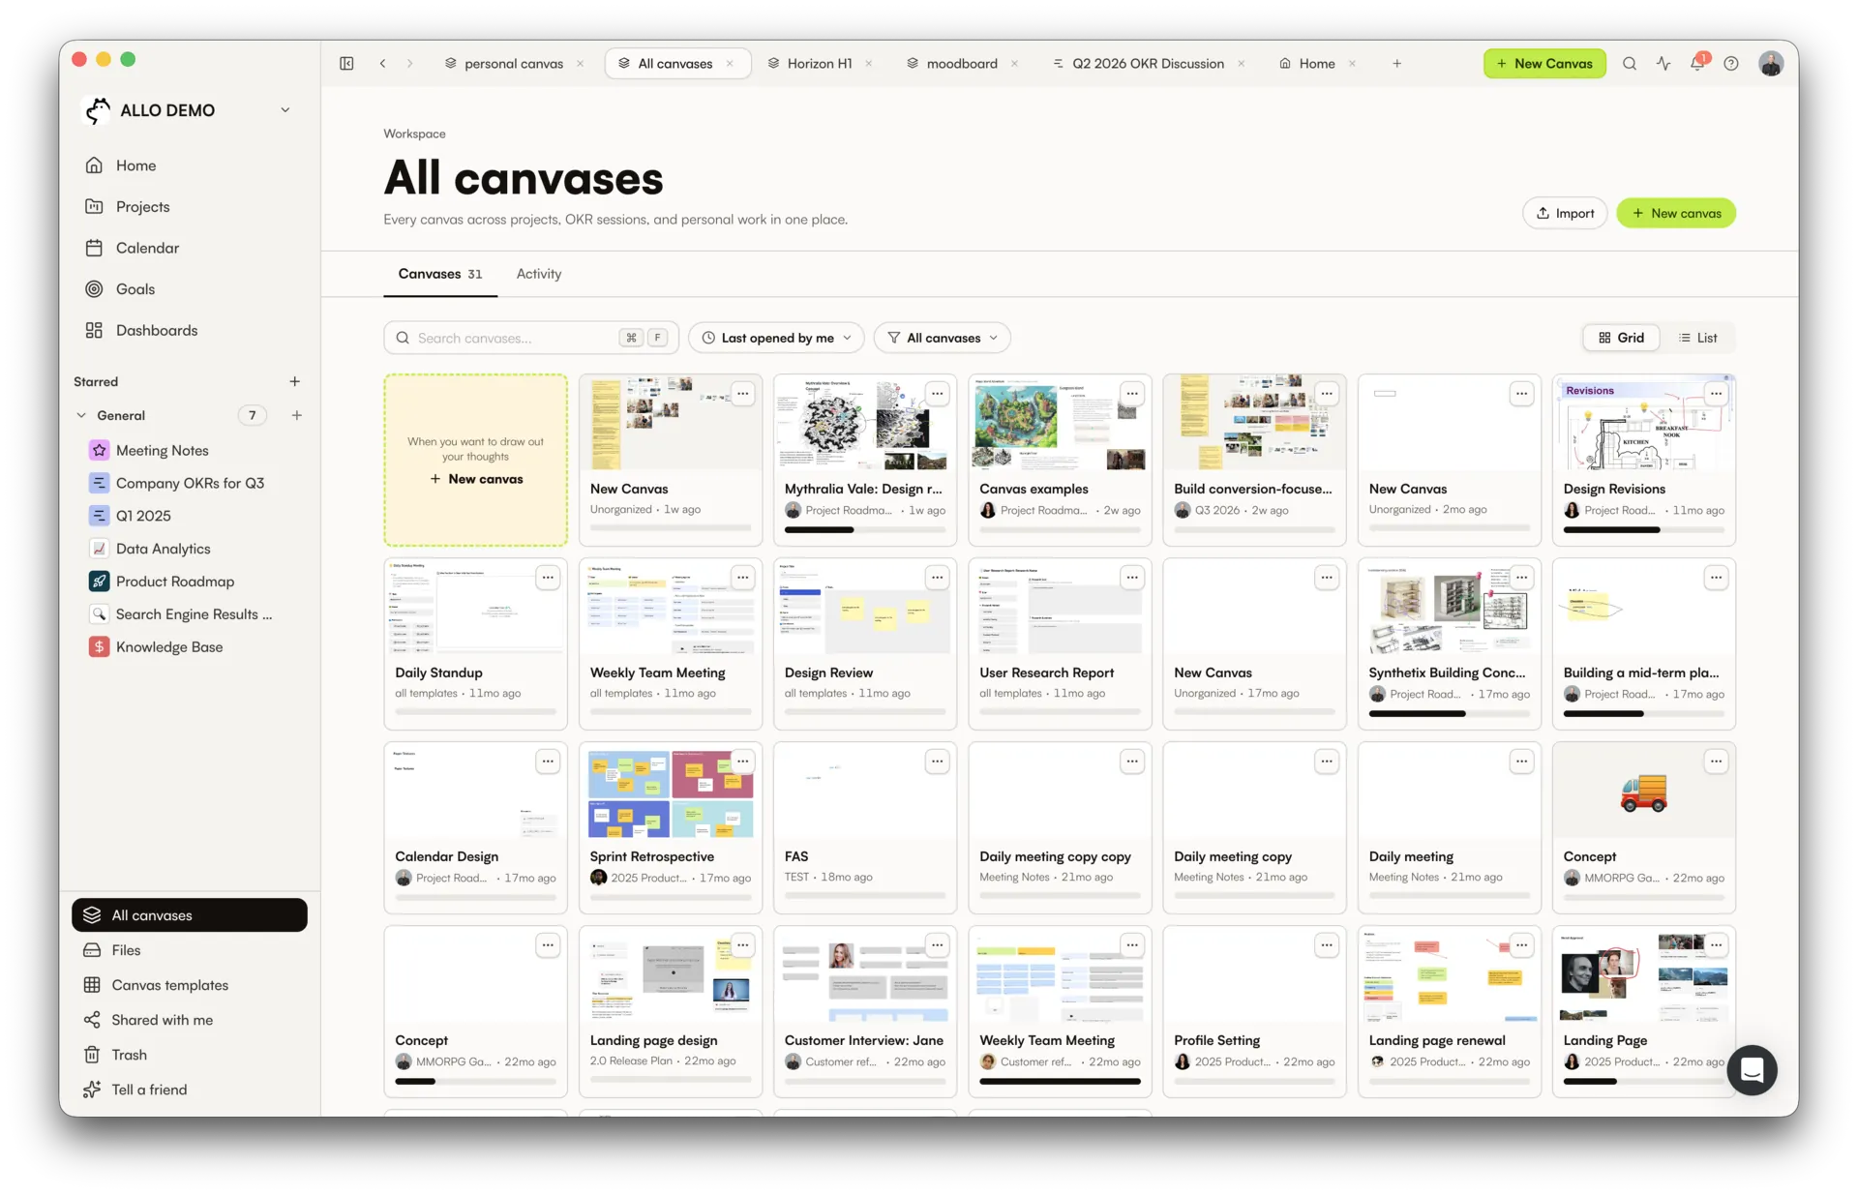1858x1195 pixels.
Task: Open the user profile avatar
Action: pos(1771,64)
